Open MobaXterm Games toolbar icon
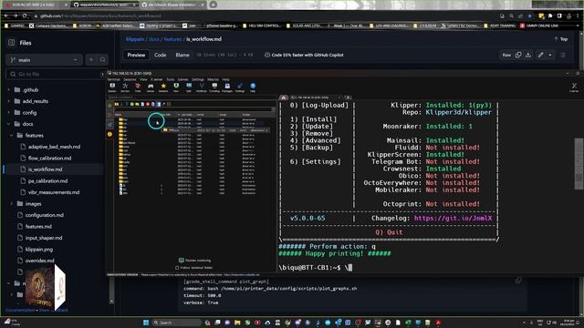The image size is (584, 328). tap(151, 87)
